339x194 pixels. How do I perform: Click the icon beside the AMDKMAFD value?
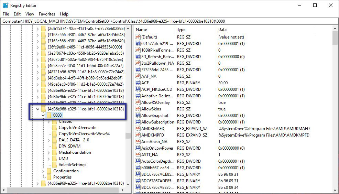[138, 129]
